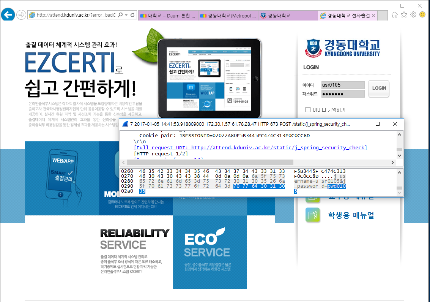Viewport: 430px width, 302px height.
Task: Refresh the page with the reload icon
Action: click(132, 15)
